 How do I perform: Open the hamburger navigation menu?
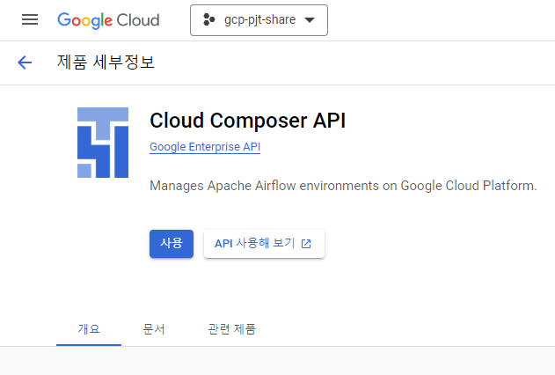click(x=30, y=20)
